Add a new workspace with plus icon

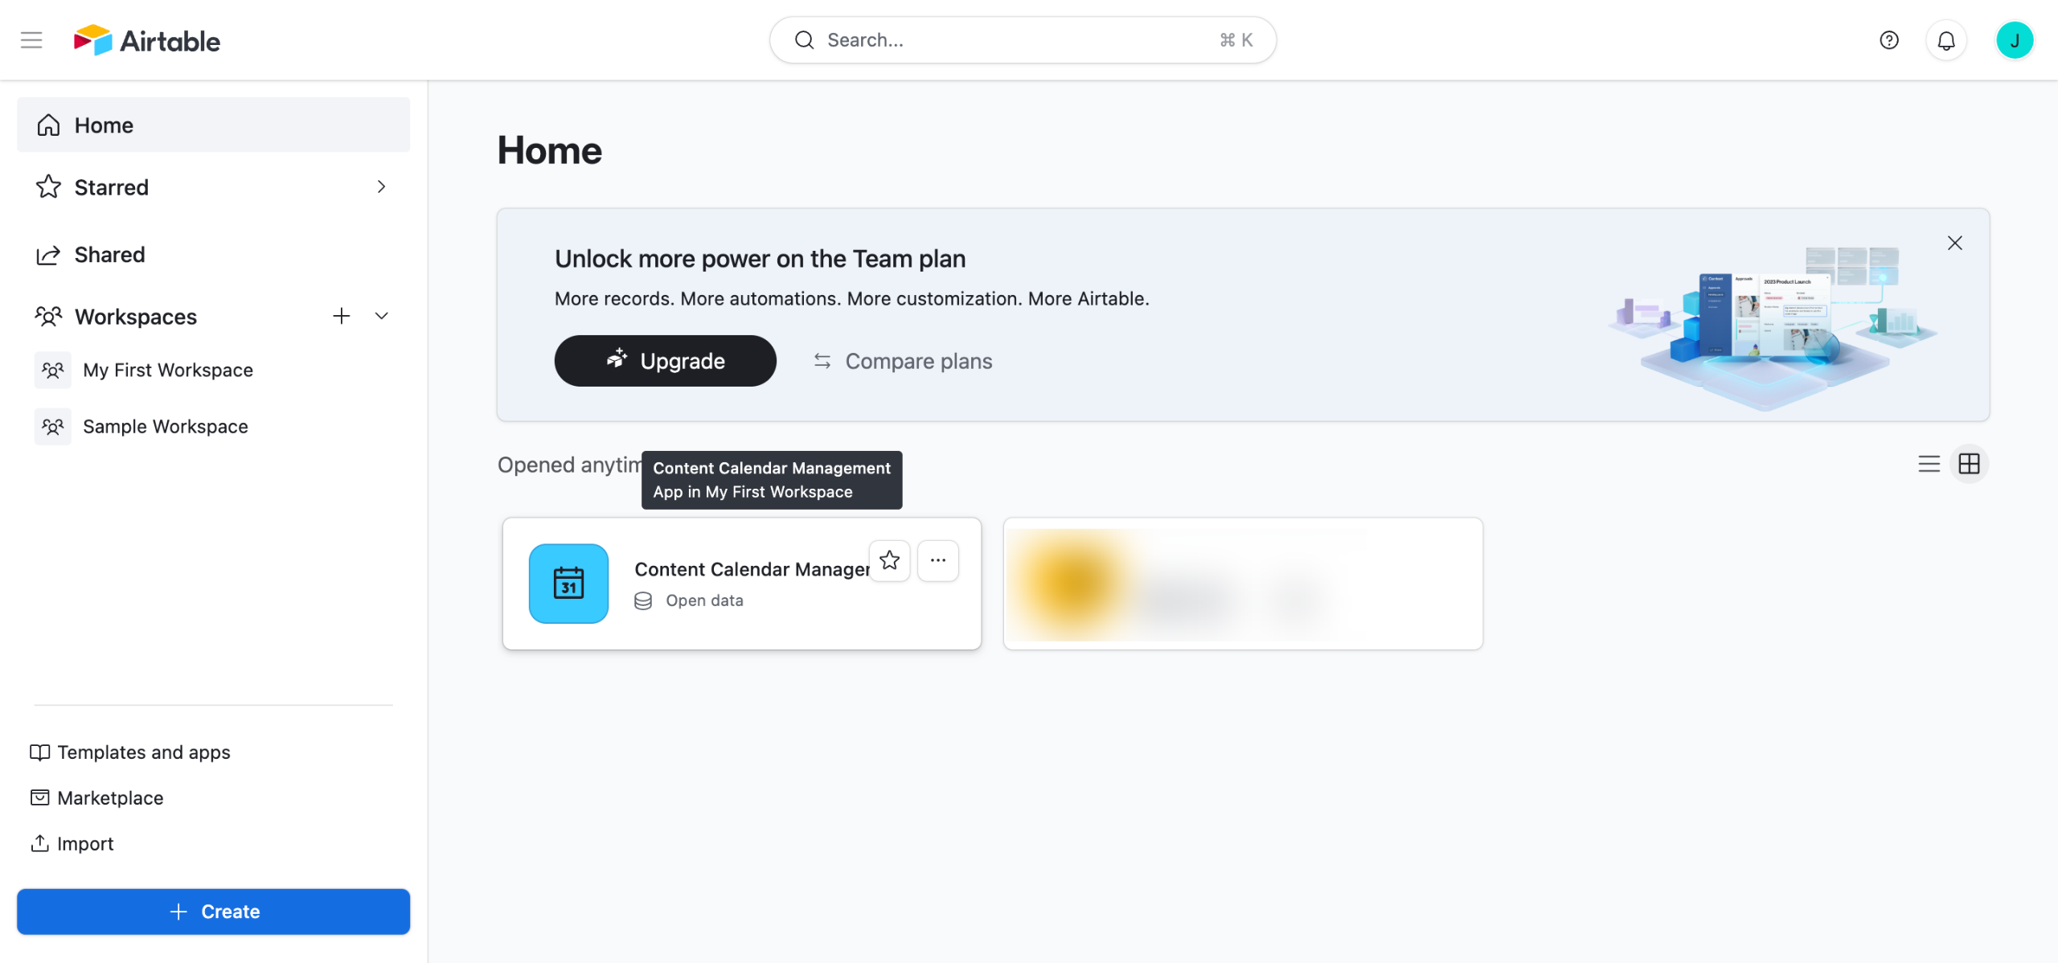point(342,316)
